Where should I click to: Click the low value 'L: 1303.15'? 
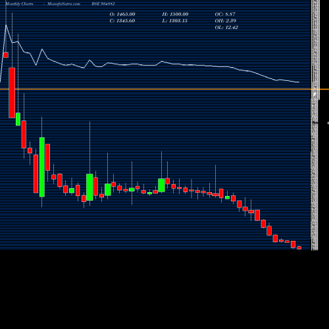coord(175,21)
